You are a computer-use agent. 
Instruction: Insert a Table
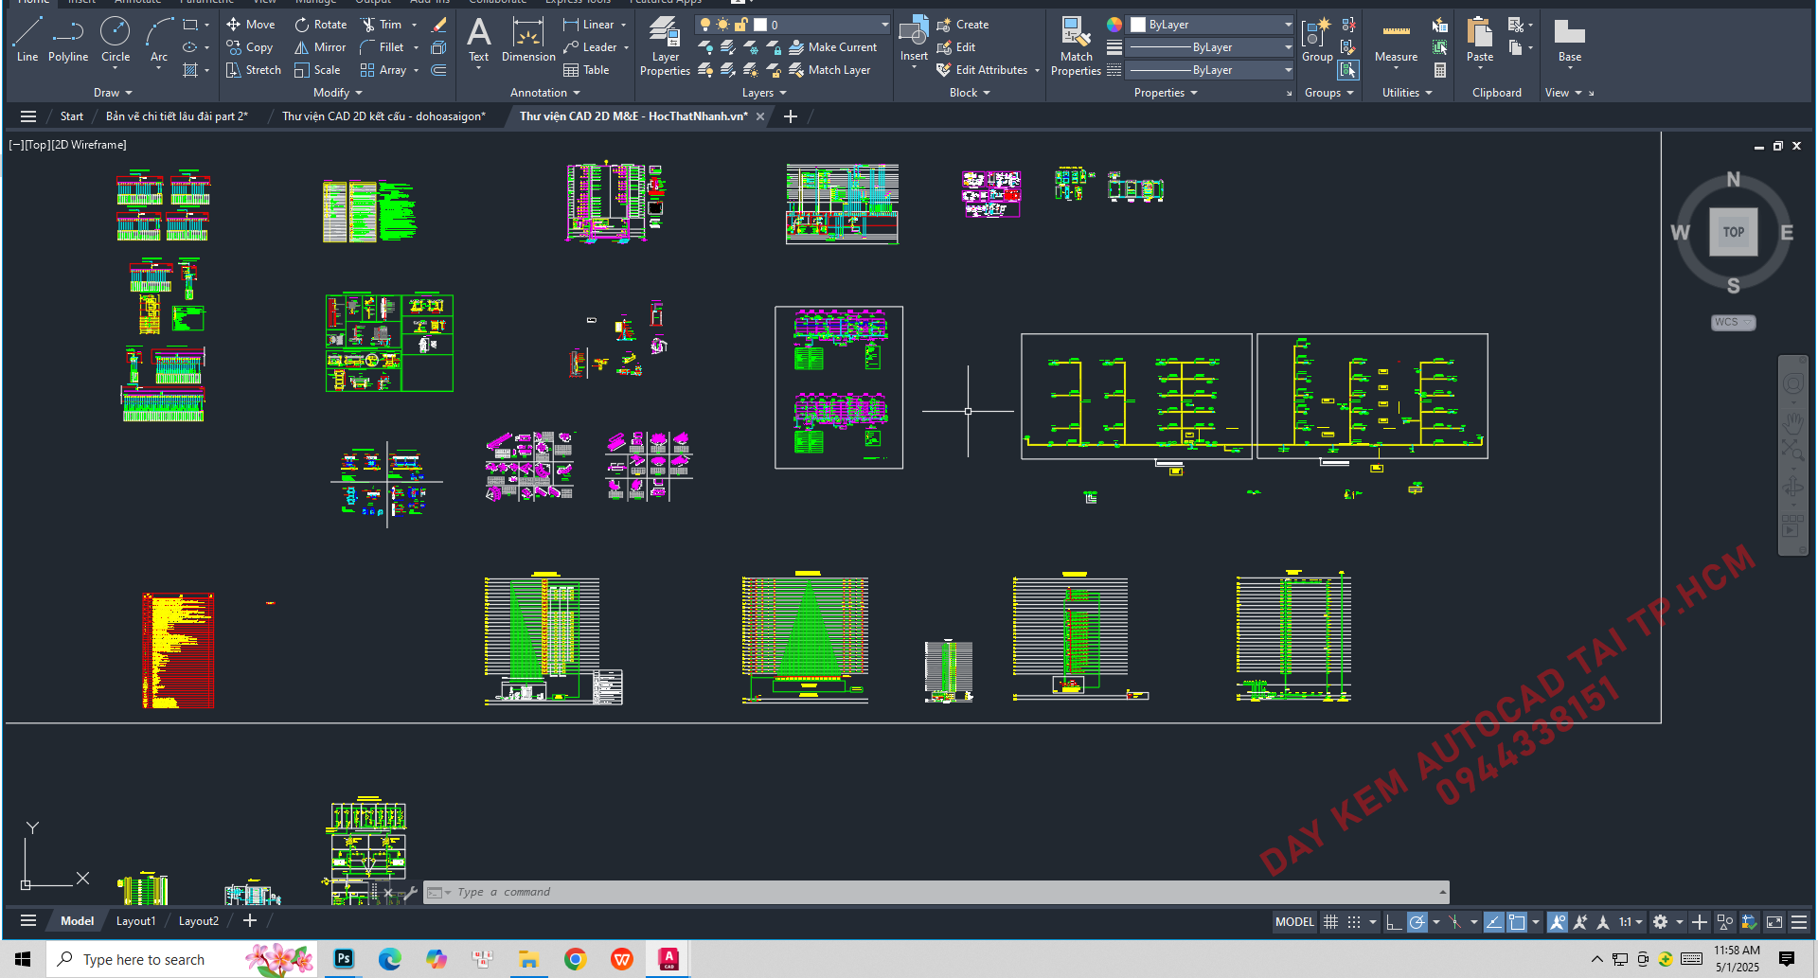coord(586,70)
